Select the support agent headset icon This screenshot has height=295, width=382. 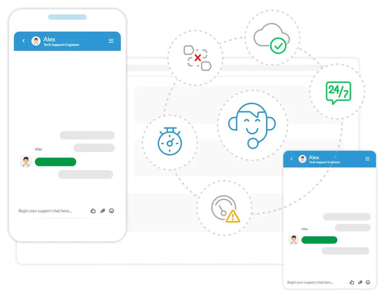(252, 126)
